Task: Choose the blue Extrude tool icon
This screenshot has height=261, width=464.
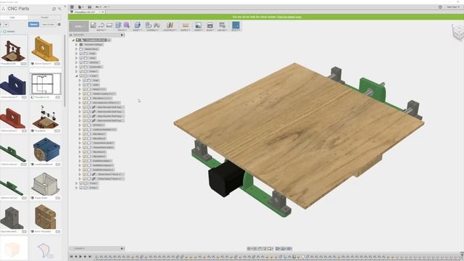Action: click(x=118, y=25)
